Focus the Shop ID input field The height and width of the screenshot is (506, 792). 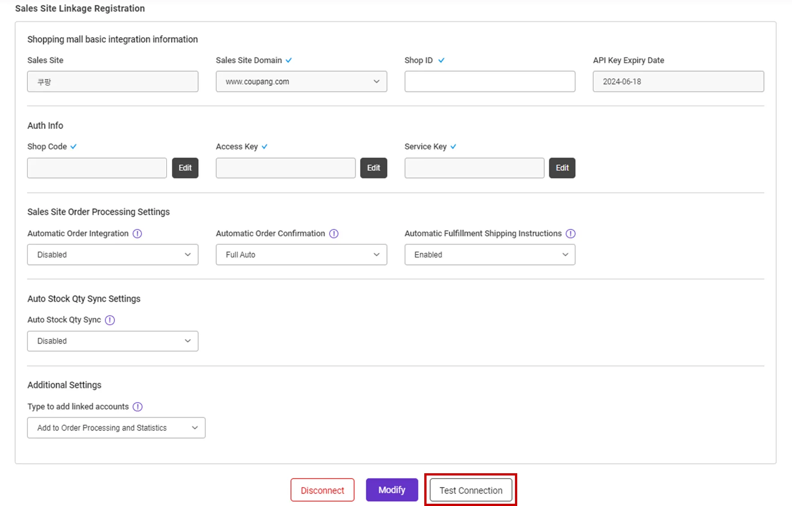(x=490, y=82)
